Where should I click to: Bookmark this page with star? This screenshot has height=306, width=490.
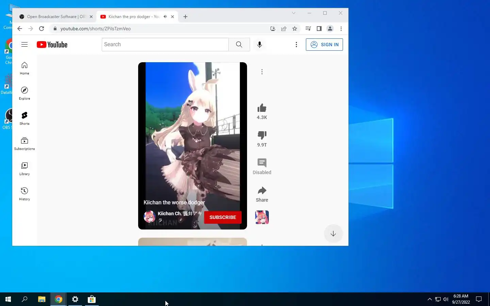point(295,29)
